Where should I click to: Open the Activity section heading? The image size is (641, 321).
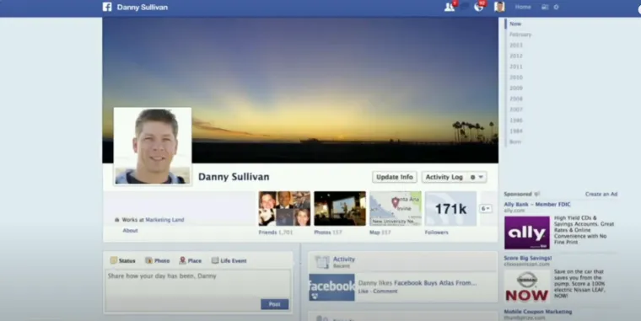tap(344, 259)
